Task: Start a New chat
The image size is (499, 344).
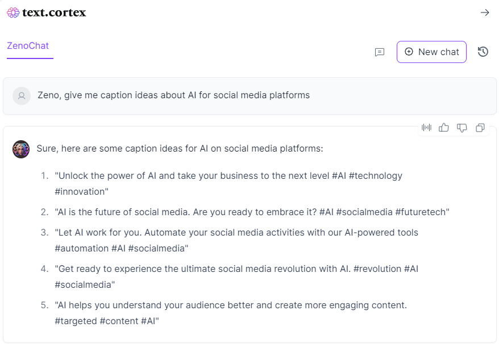Action: (431, 52)
